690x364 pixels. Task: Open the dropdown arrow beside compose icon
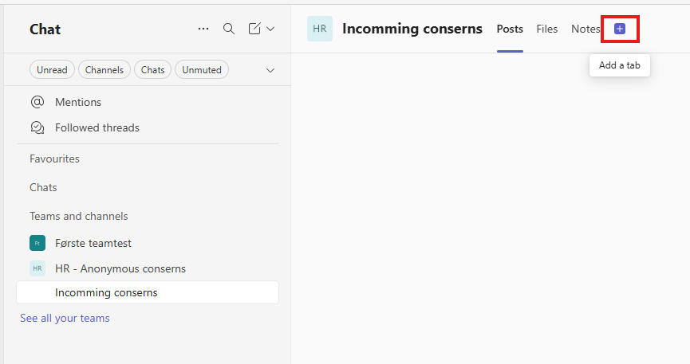(270, 29)
